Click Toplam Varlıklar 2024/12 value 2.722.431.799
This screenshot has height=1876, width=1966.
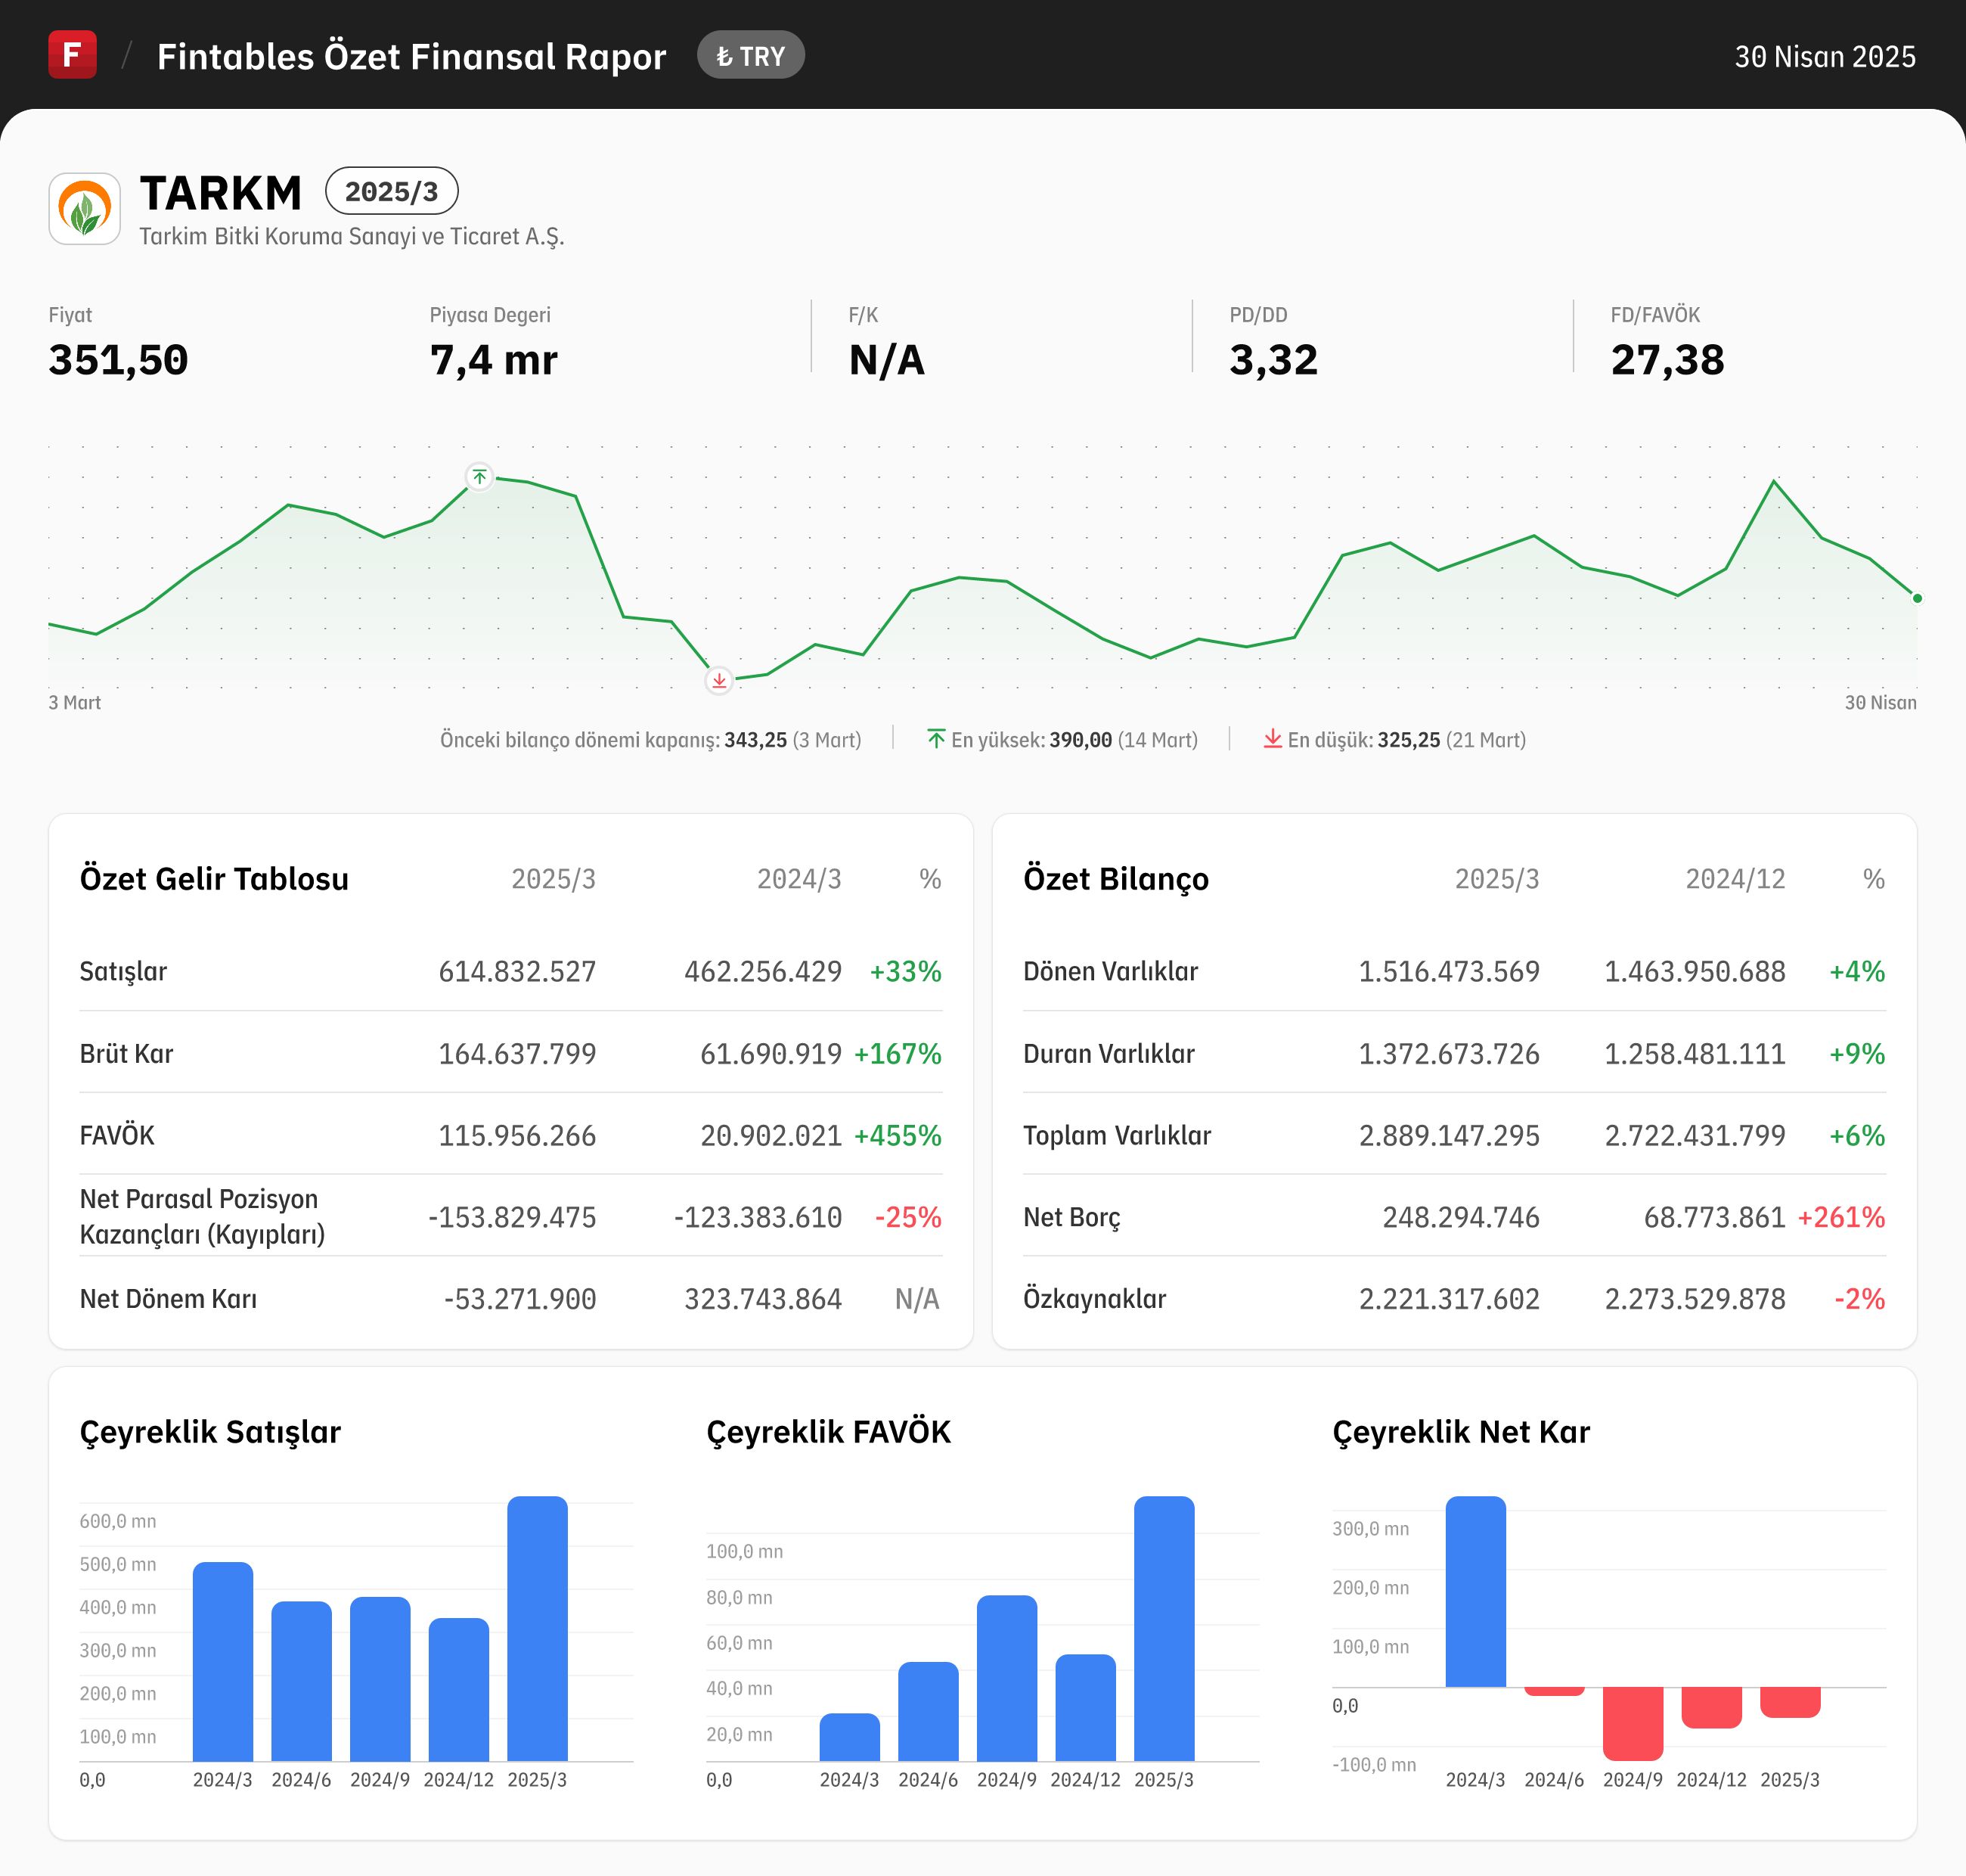(x=1694, y=1136)
